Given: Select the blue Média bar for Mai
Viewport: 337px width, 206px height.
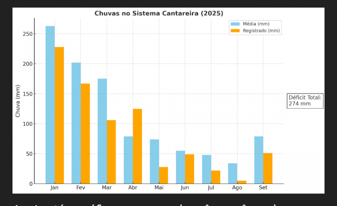Looking at the screenshot, I should pos(154,161).
